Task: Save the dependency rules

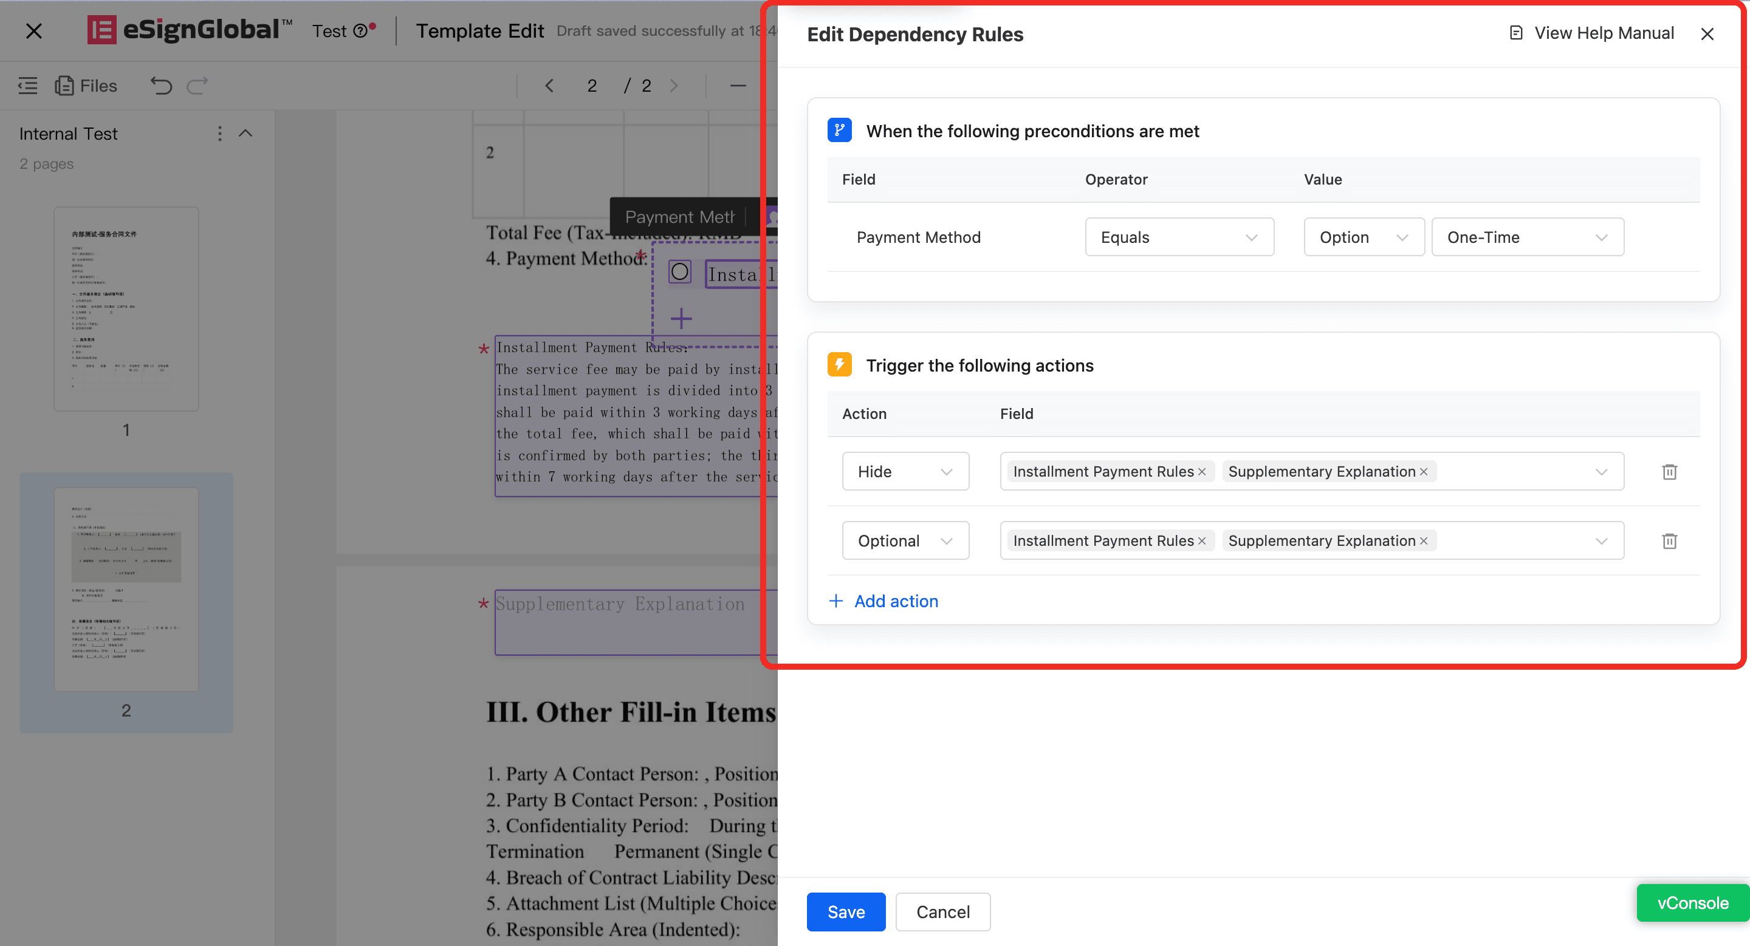Action: tap(846, 911)
